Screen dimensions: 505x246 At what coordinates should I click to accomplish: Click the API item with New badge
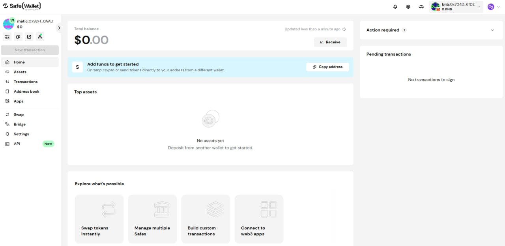(x=17, y=143)
